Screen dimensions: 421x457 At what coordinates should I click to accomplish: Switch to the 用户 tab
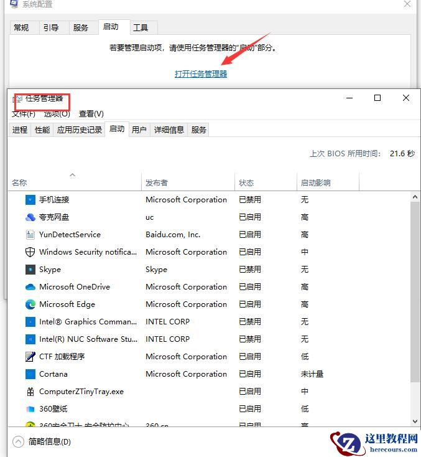(x=139, y=130)
